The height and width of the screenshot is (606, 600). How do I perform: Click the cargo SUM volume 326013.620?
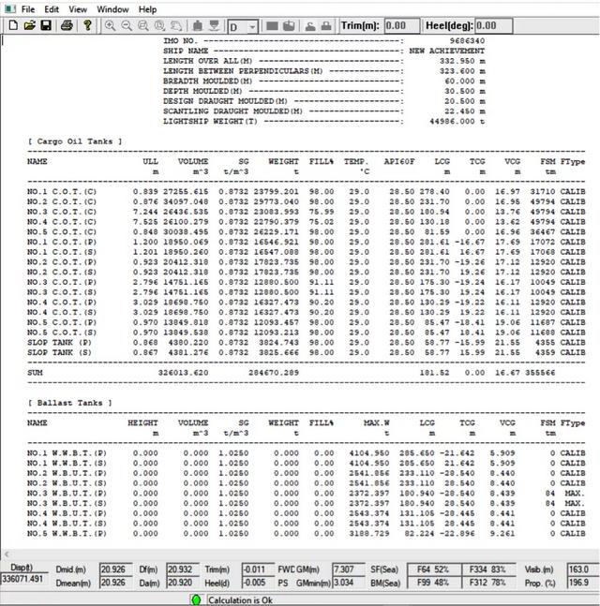184,373
